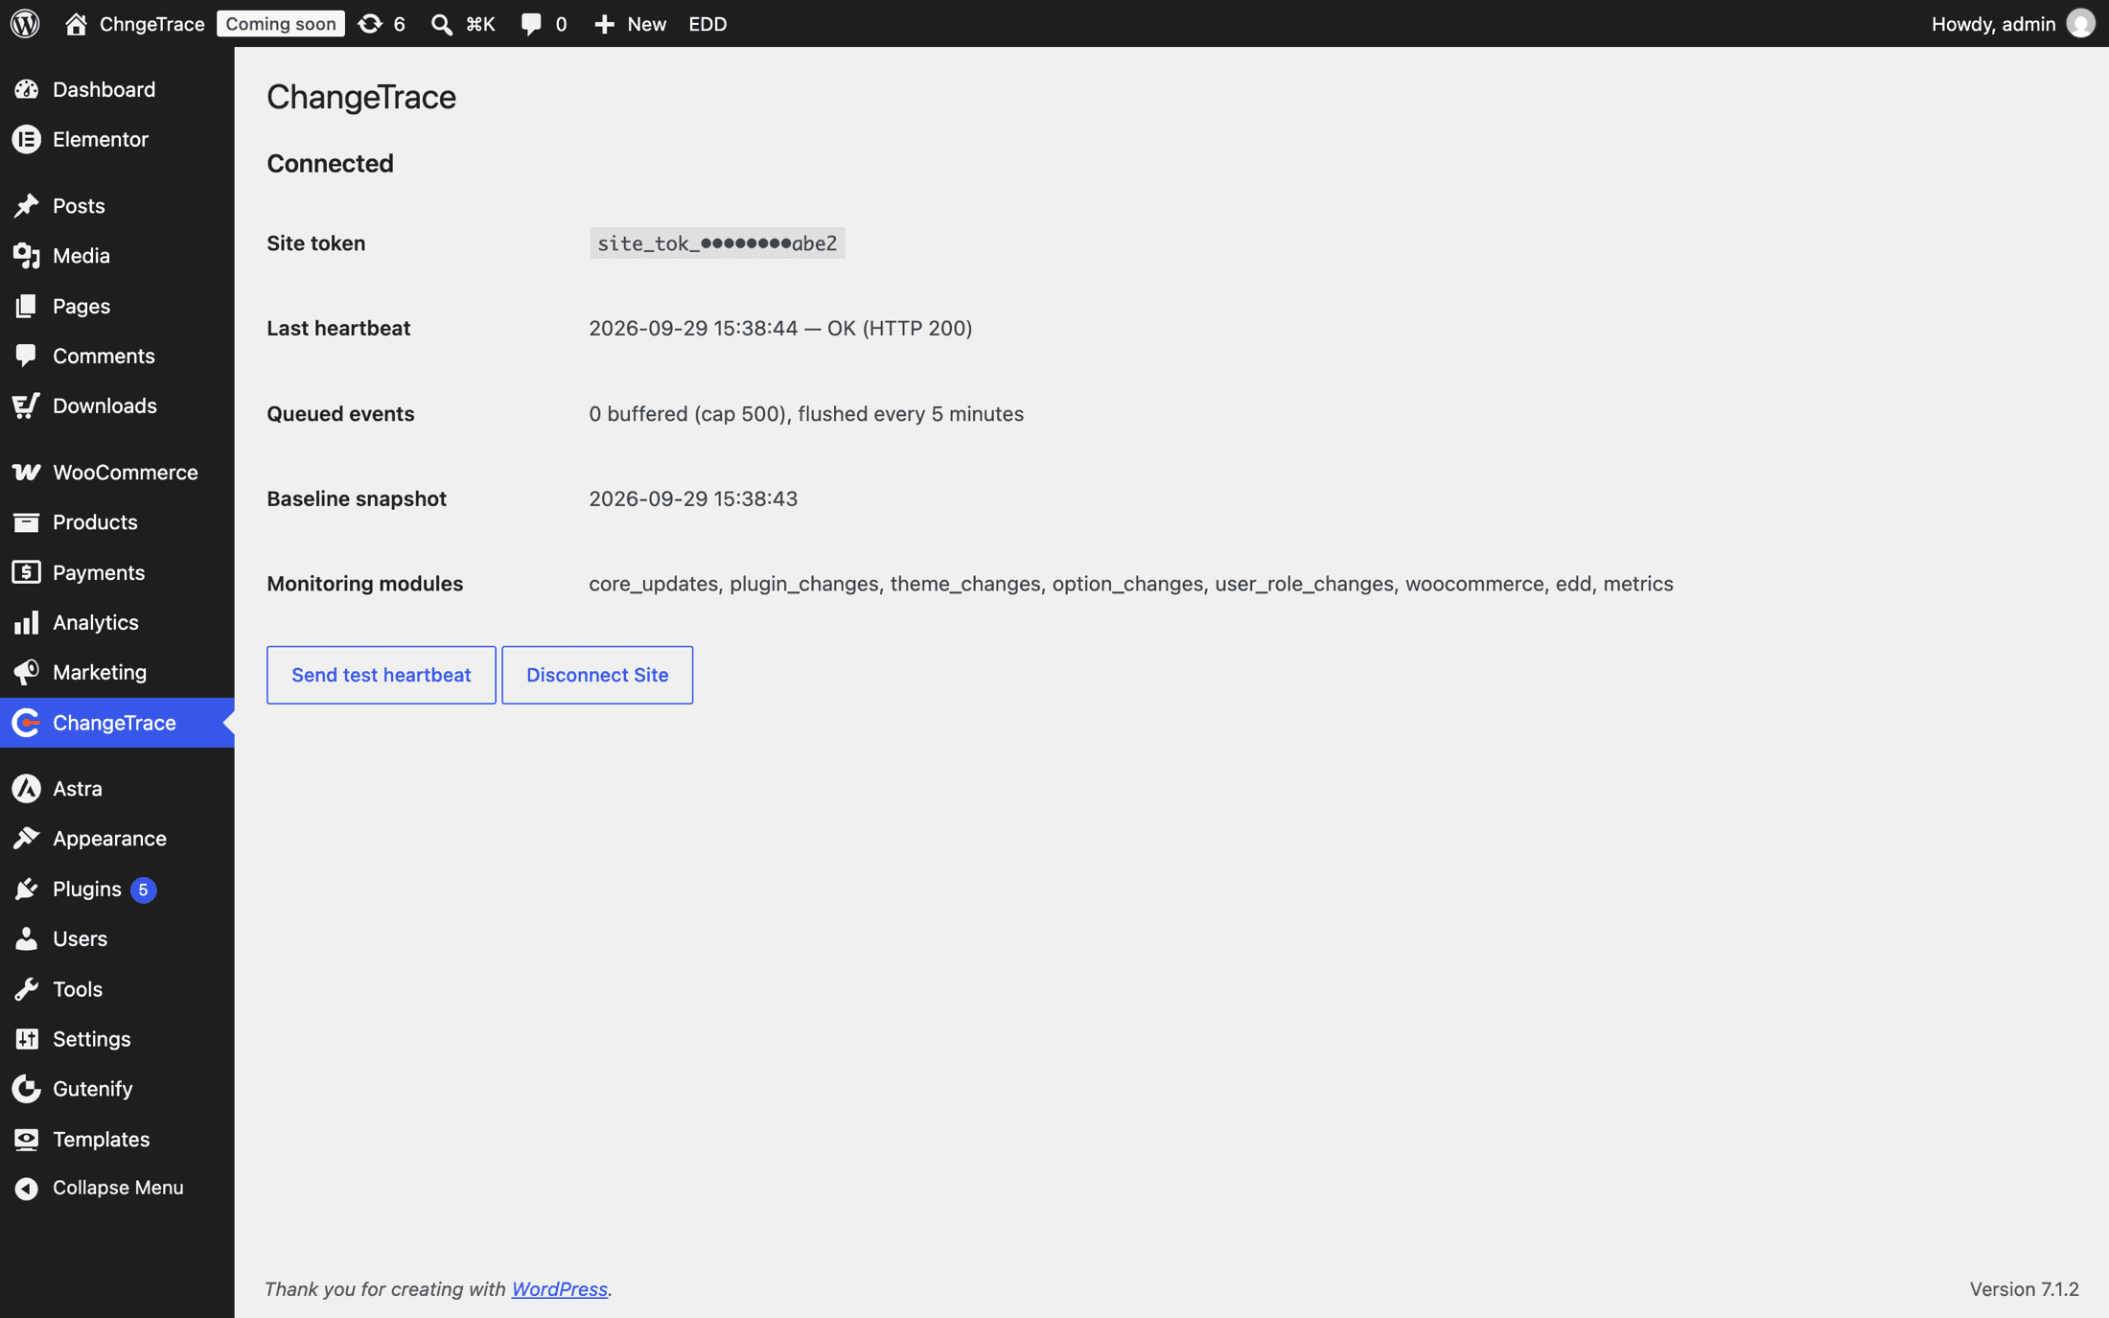Click the masked site token value
The height and width of the screenshot is (1318, 2109).
tap(717, 243)
